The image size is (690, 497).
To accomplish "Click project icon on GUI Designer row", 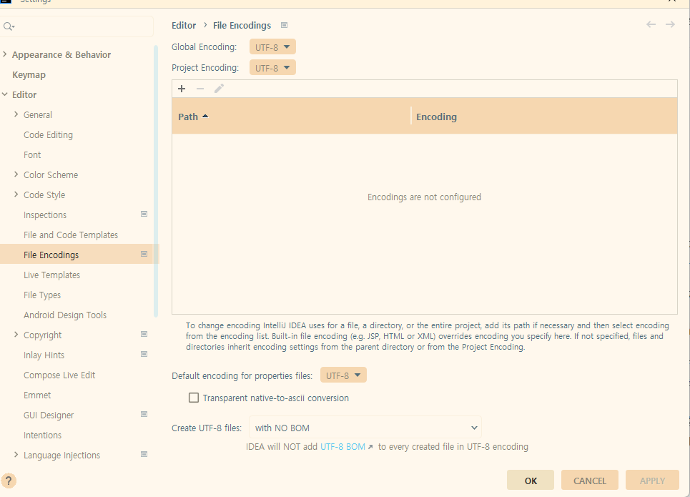I will [144, 415].
